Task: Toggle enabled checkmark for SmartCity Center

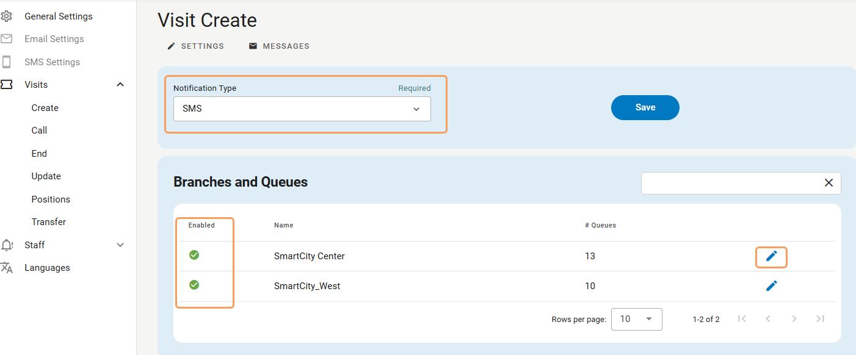Action: tap(194, 255)
